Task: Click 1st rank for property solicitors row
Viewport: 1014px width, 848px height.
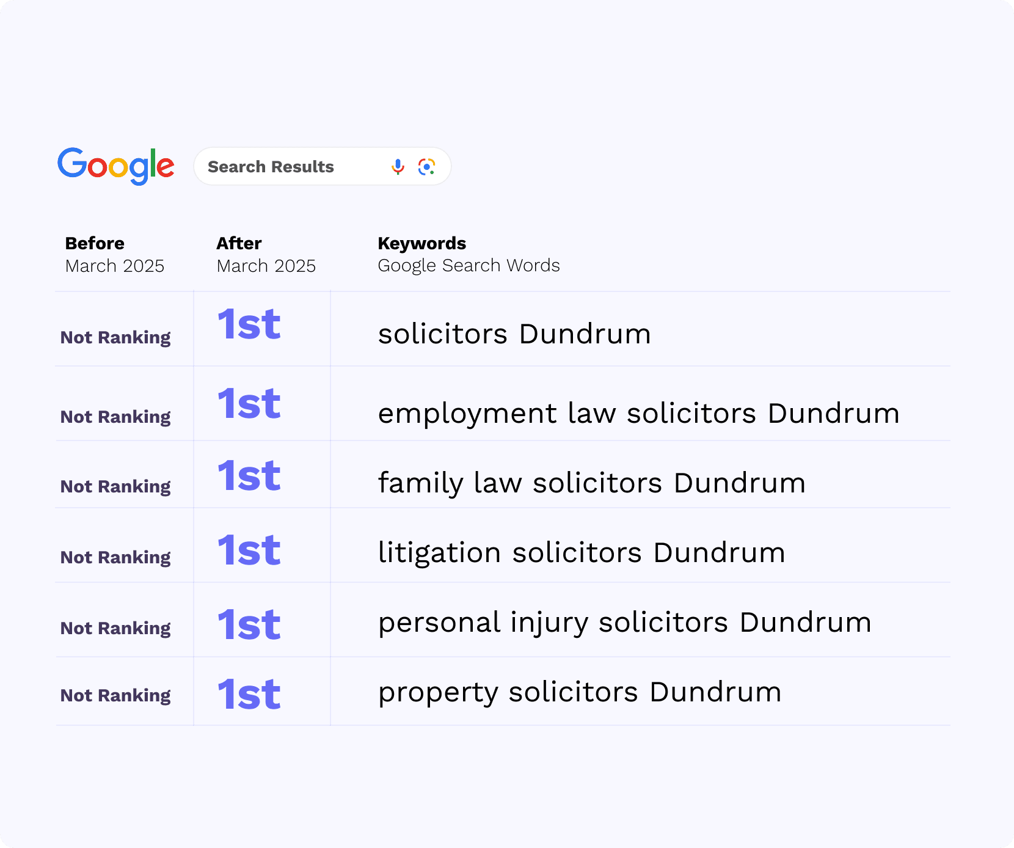Action: (x=249, y=695)
